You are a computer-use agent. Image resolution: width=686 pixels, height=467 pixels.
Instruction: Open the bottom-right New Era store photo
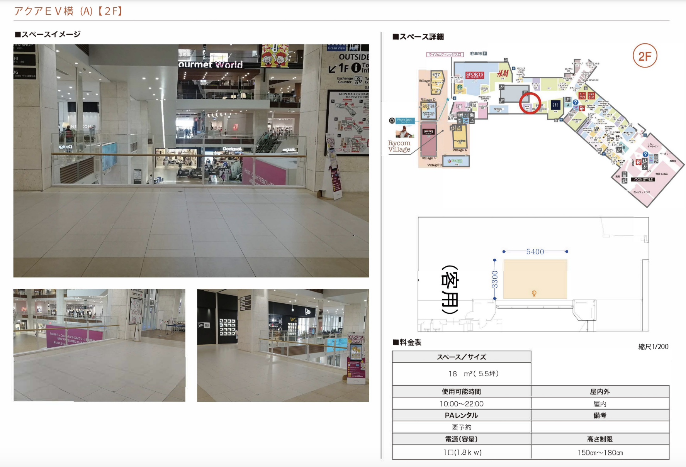(283, 345)
